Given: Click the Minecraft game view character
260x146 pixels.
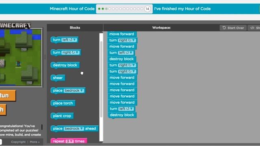Looking at the screenshot, I should pyautogui.click(x=18, y=64).
